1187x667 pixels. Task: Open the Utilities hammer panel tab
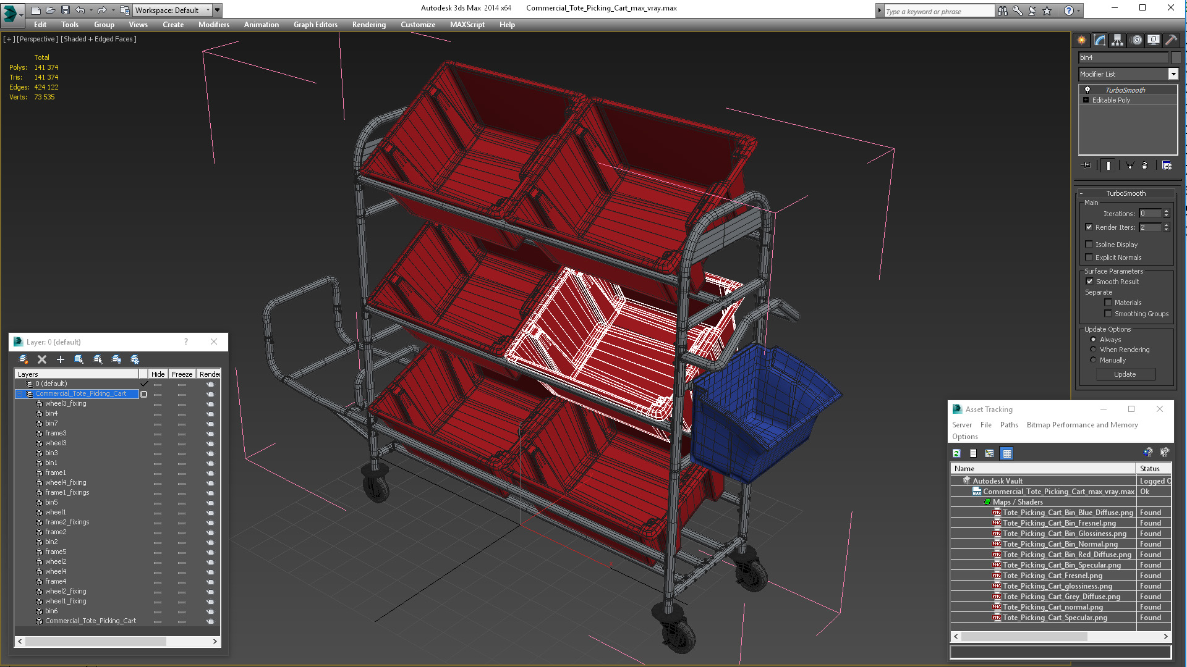(x=1171, y=40)
